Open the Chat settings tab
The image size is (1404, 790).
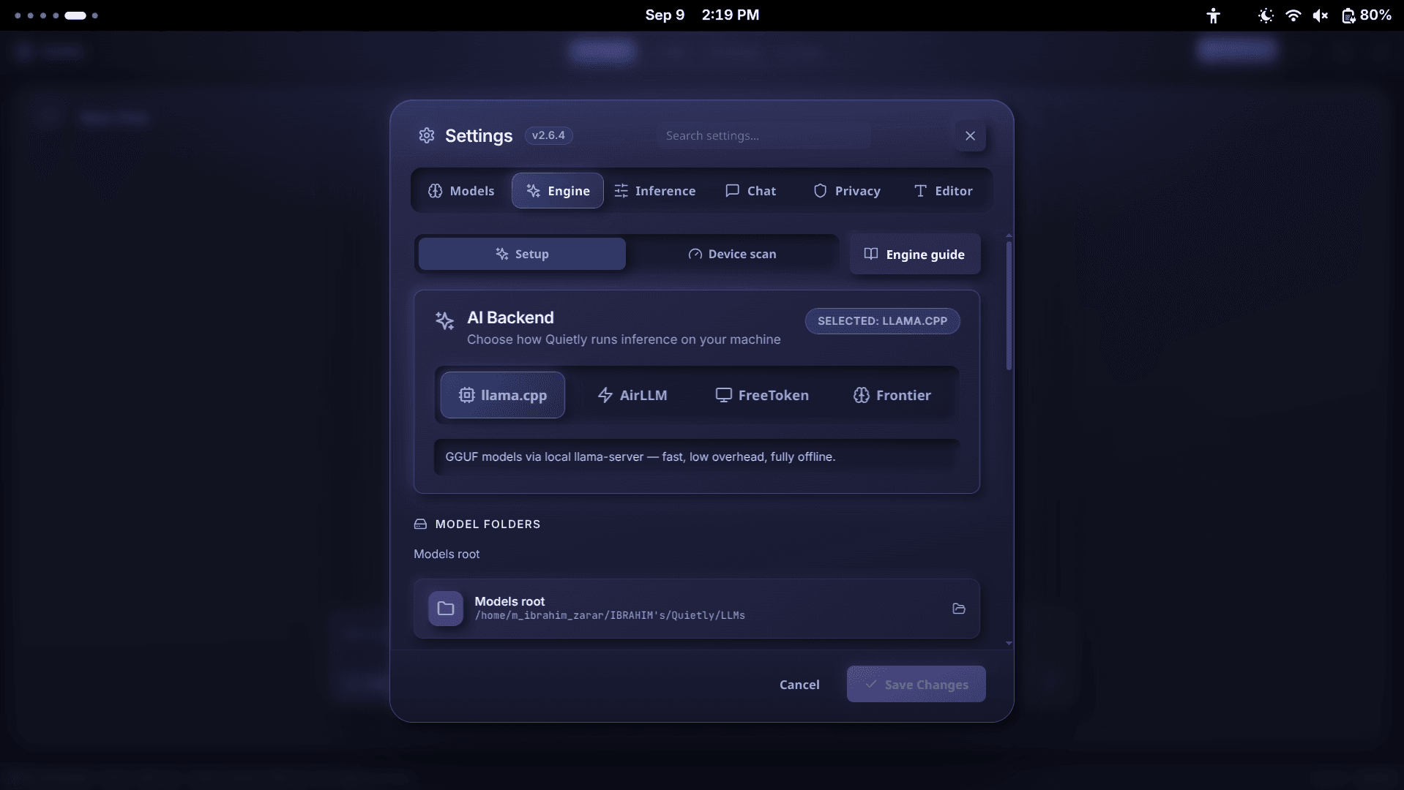point(751,191)
